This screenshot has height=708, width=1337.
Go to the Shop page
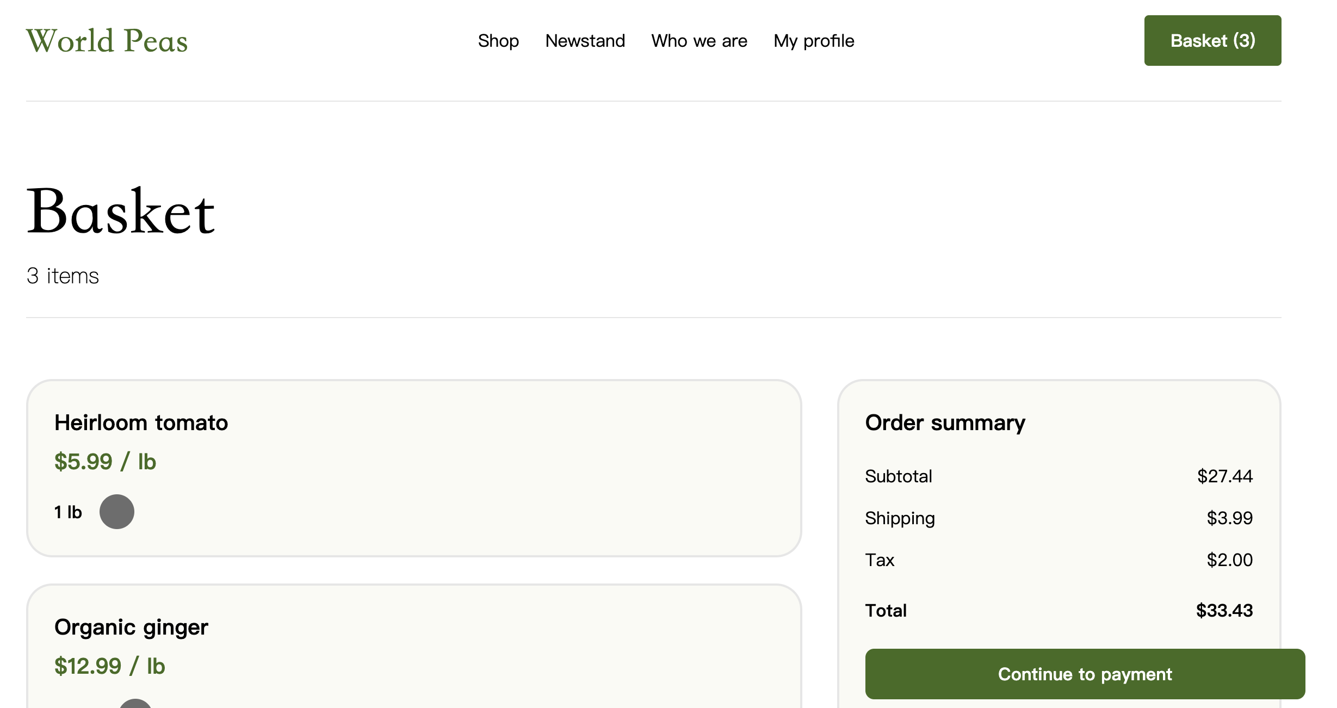pyautogui.click(x=498, y=41)
